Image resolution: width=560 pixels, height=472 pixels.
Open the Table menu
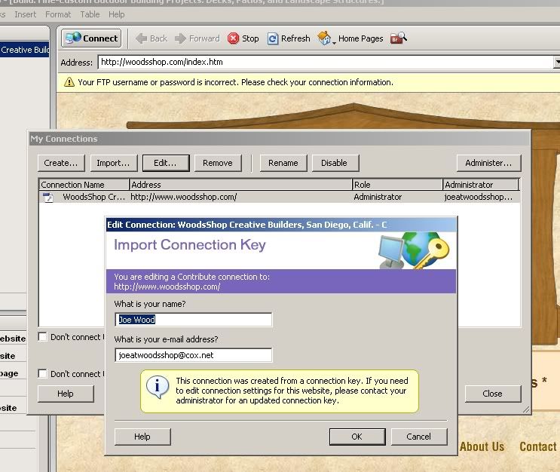pos(90,14)
